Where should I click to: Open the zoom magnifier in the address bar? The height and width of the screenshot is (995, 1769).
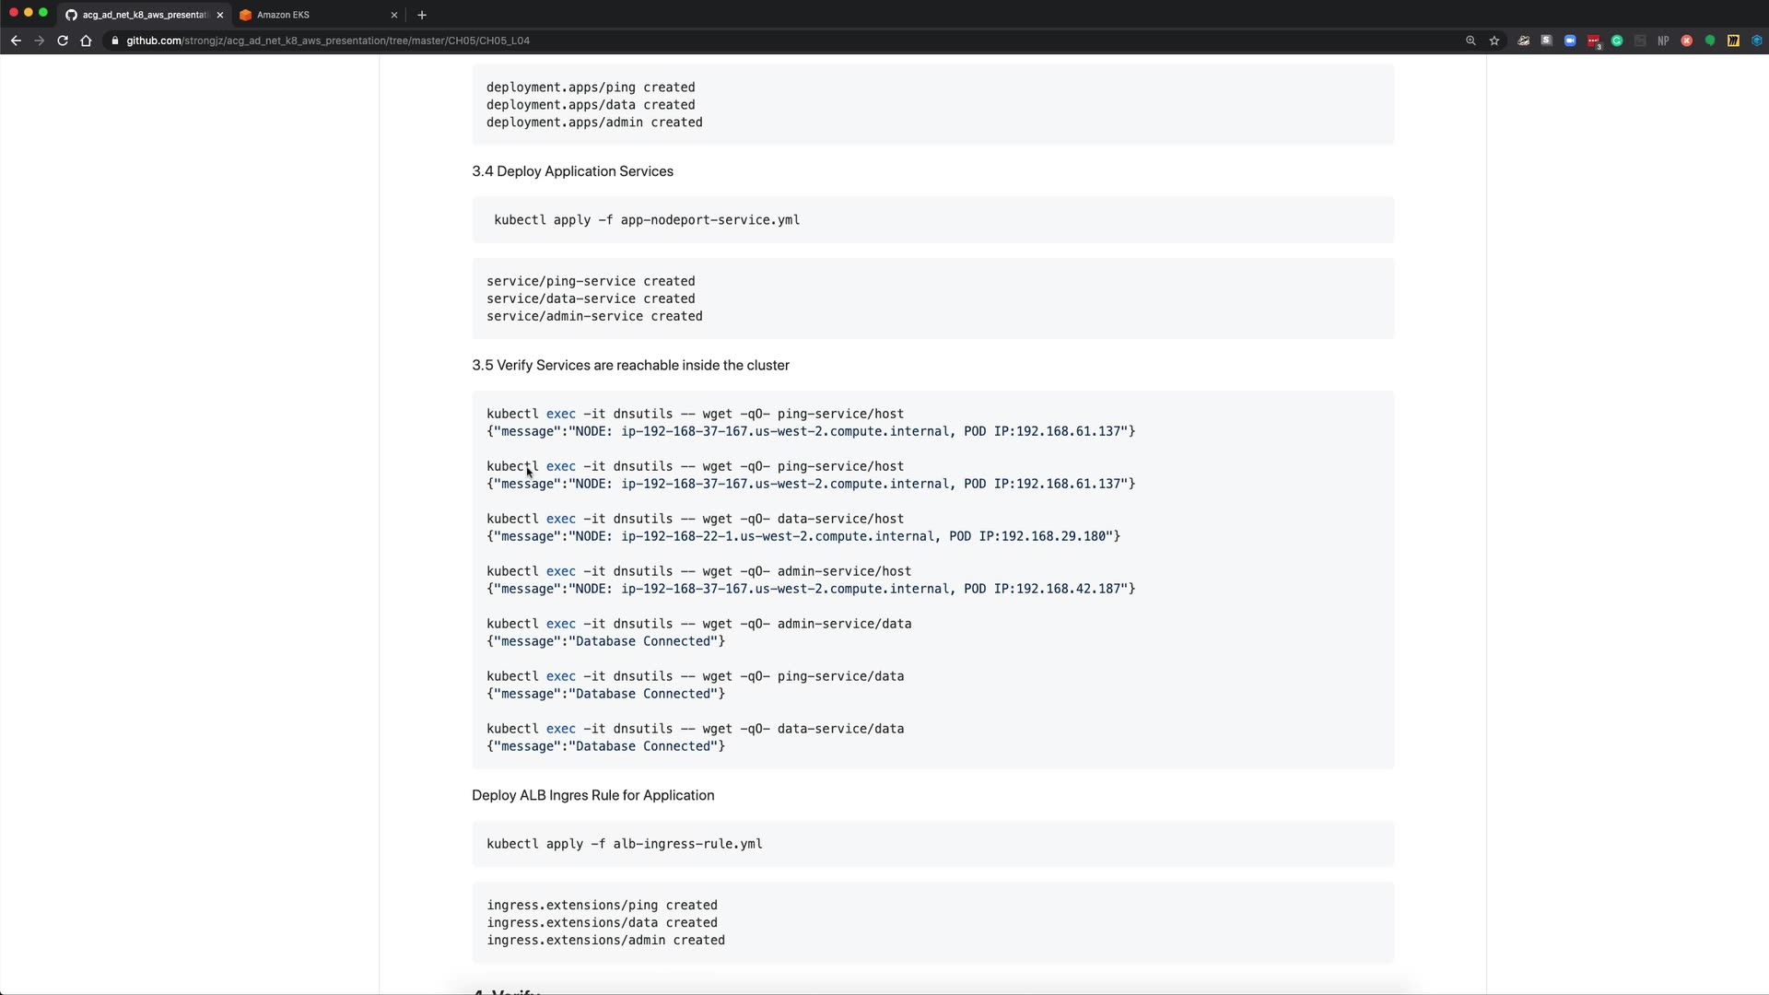(x=1470, y=41)
